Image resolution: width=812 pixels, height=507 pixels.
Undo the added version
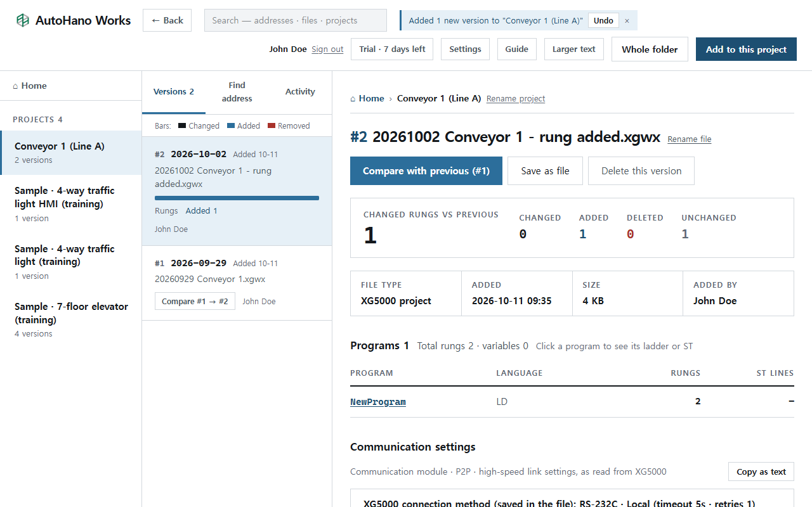[603, 20]
